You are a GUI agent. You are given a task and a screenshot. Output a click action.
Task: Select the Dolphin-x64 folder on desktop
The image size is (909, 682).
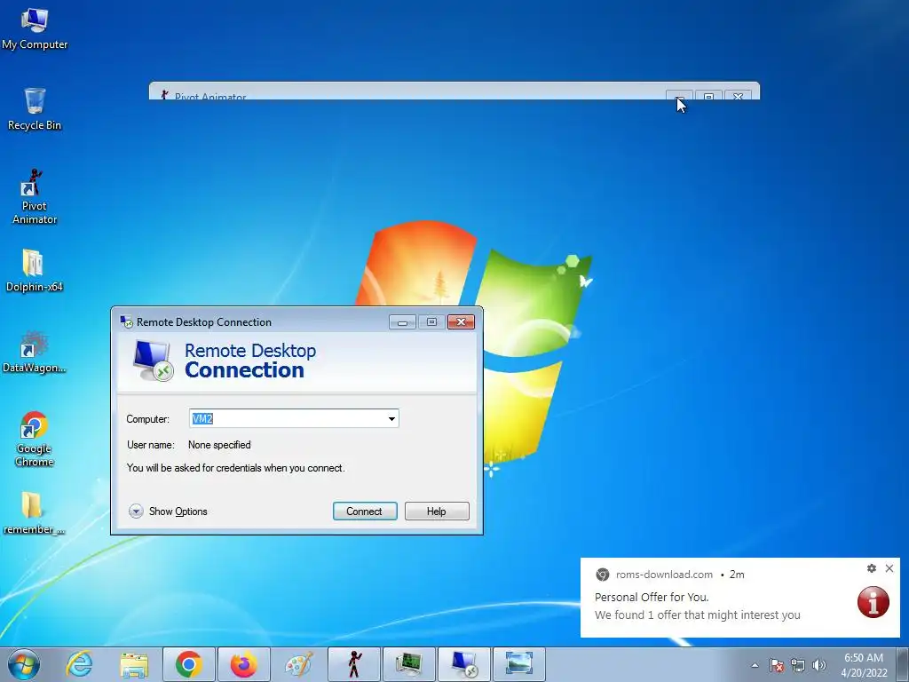click(x=35, y=270)
